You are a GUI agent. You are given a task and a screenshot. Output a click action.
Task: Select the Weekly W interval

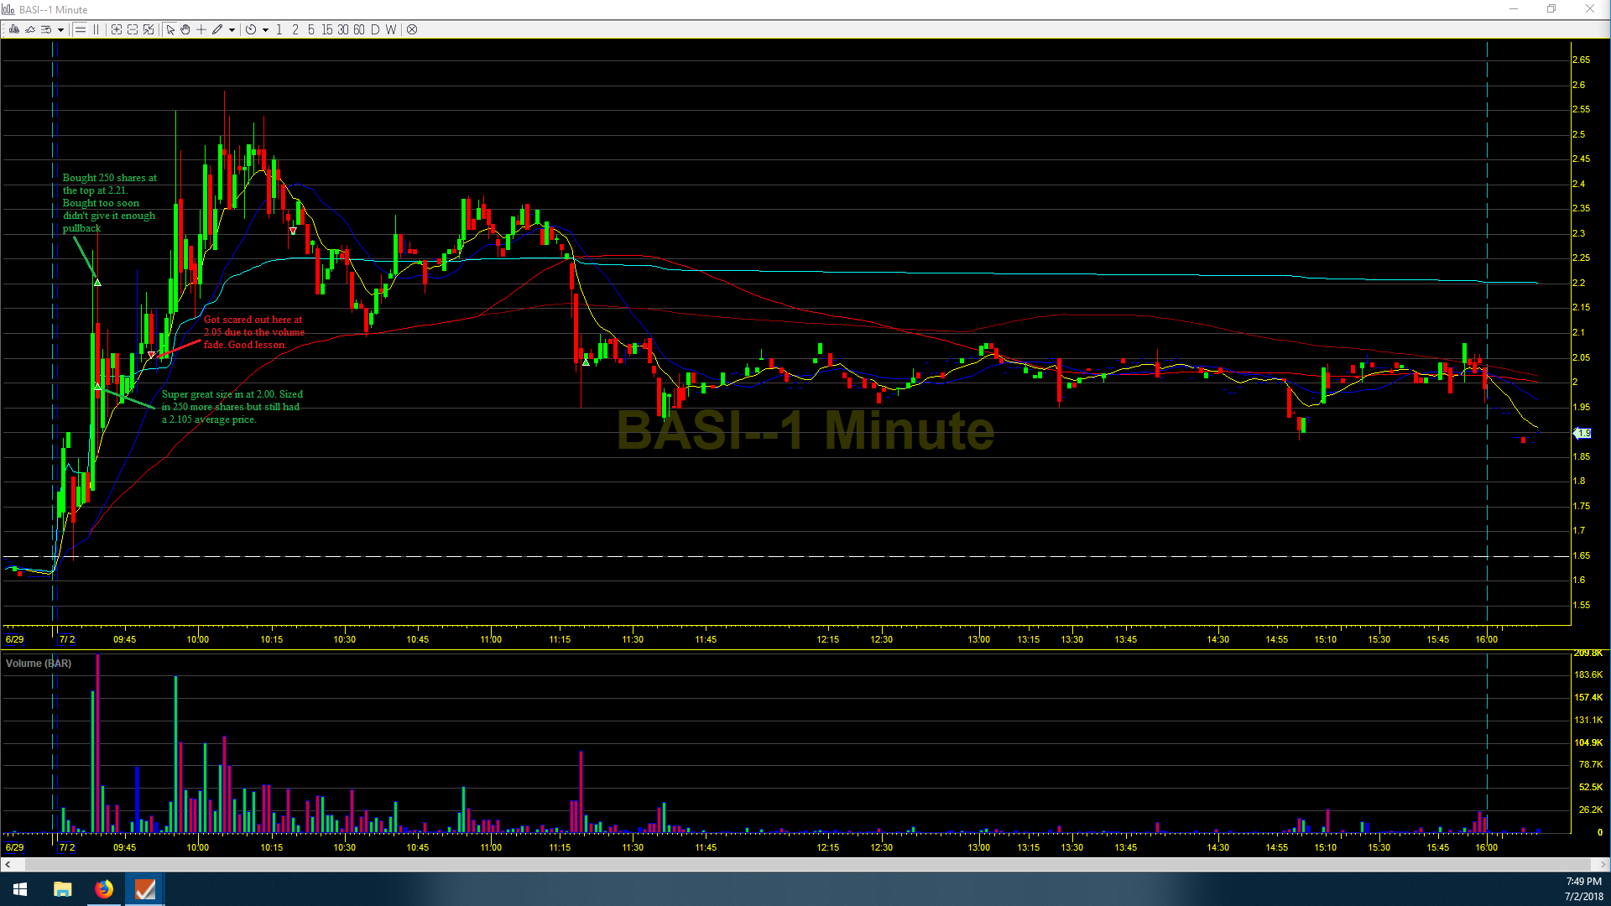click(390, 29)
